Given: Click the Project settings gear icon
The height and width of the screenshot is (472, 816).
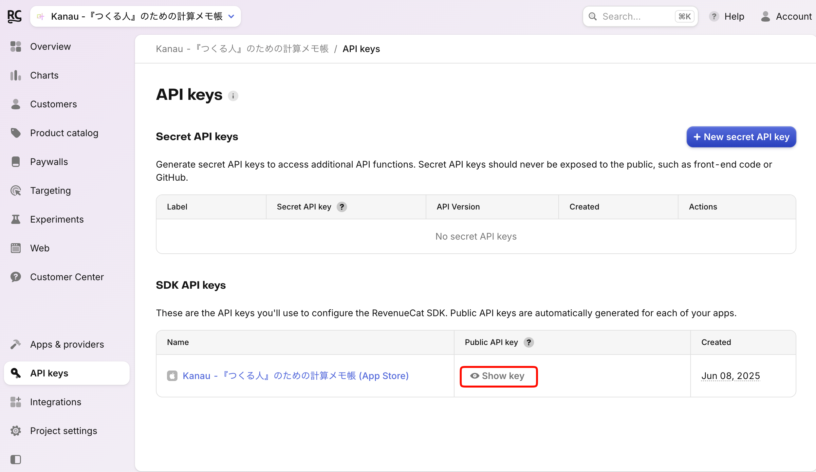Looking at the screenshot, I should 16,431.
